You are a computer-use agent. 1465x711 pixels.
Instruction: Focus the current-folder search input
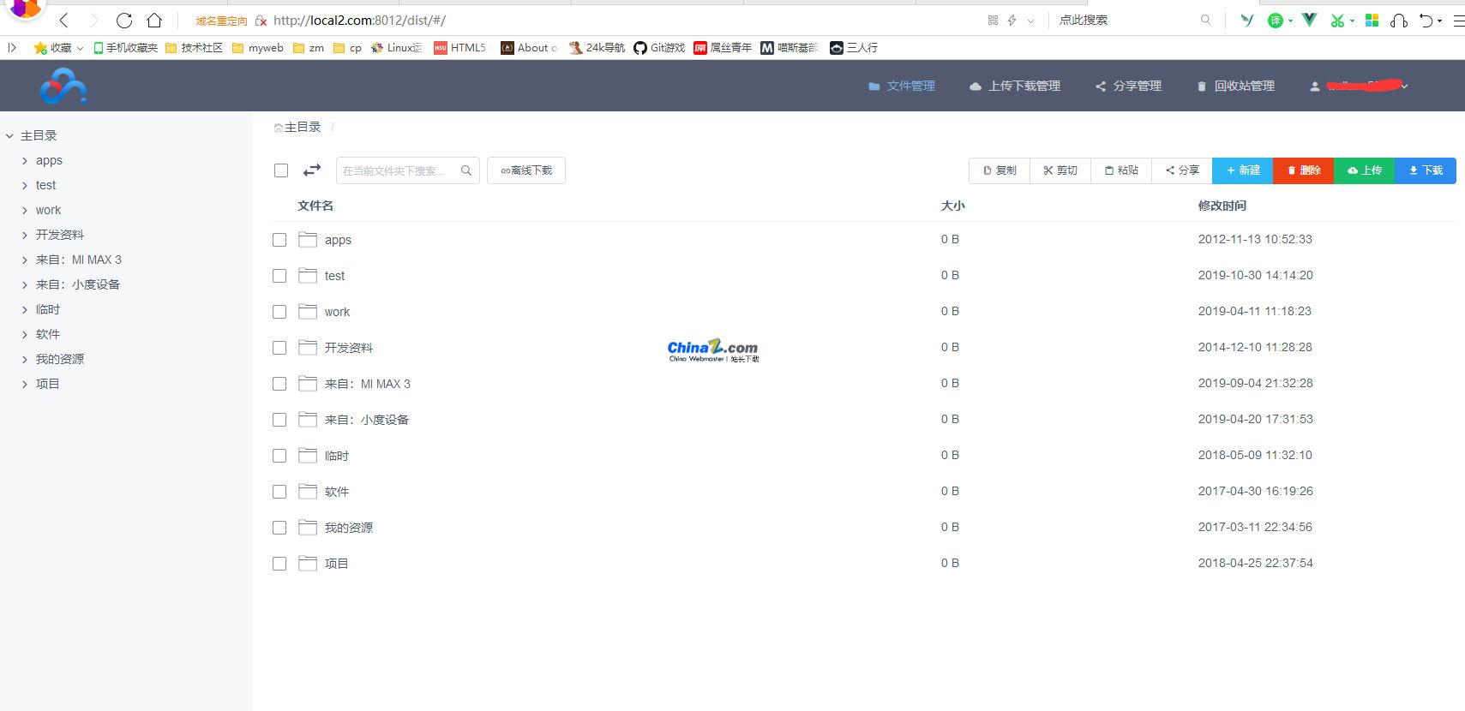408,170
